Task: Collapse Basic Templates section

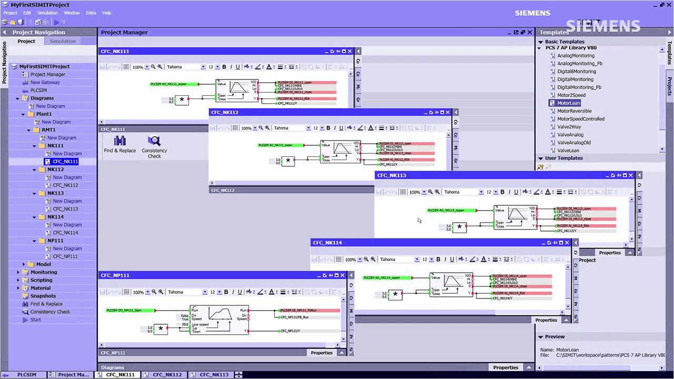Action: click(x=540, y=42)
